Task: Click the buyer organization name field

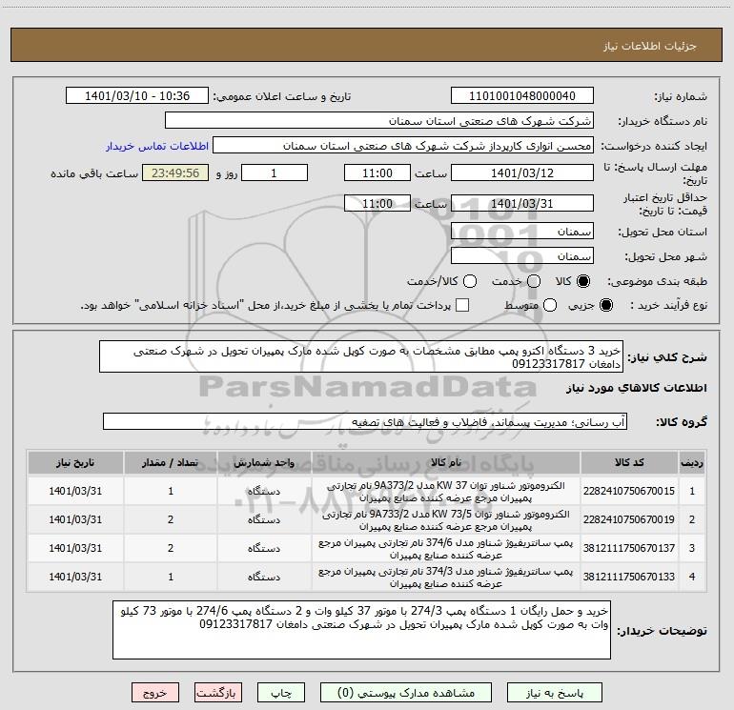Action: pyautogui.click(x=379, y=121)
